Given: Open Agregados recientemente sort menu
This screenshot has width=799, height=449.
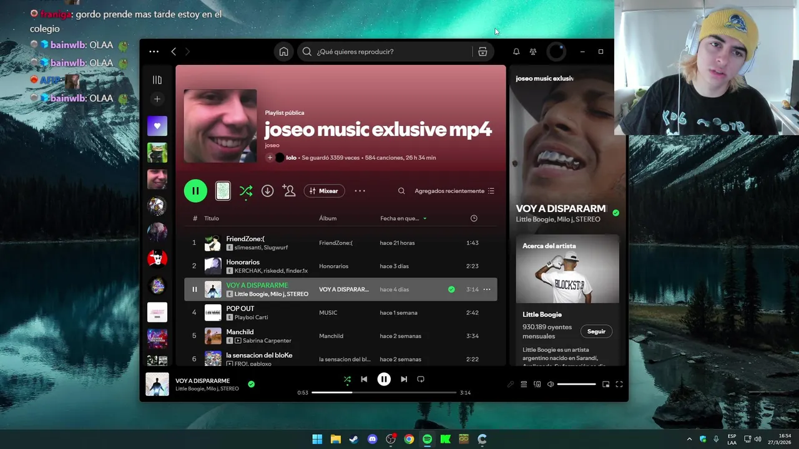Looking at the screenshot, I should pyautogui.click(x=454, y=191).
